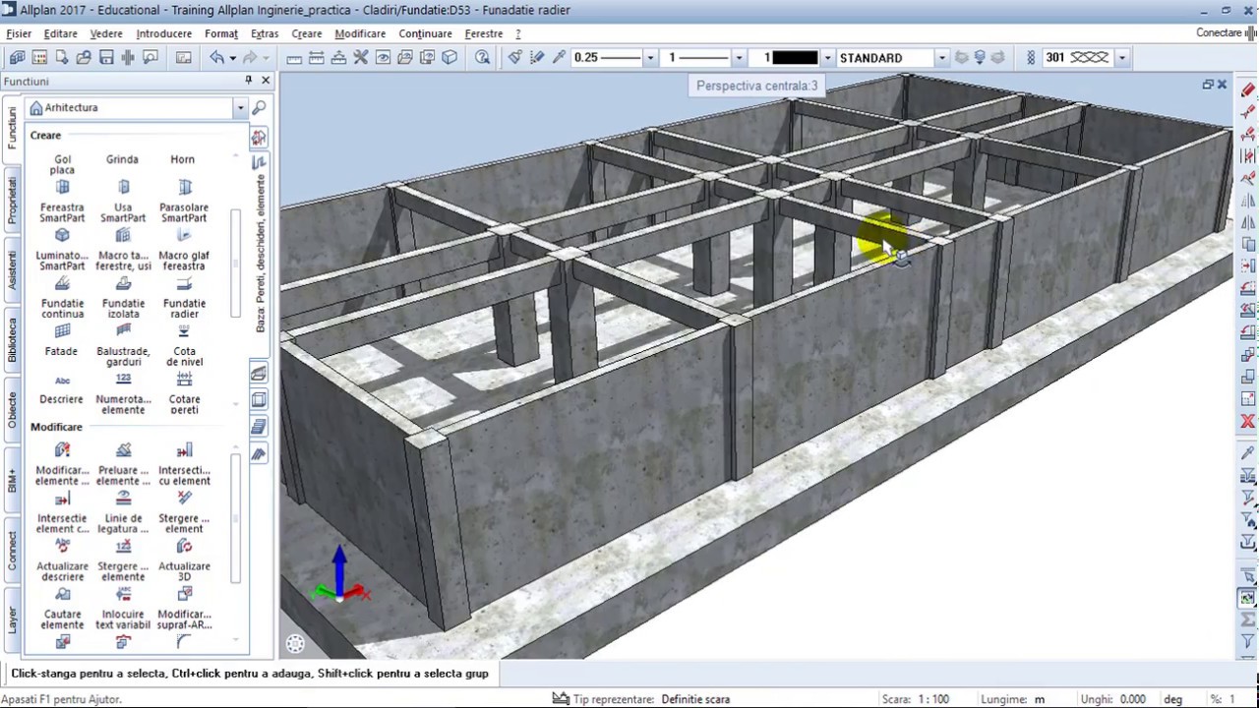The image size is (1259, 708).
Task: Click the Descriere tool icon
Action: (x=62, y=380)
